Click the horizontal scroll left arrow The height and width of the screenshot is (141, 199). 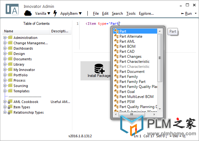click(116, 114)
